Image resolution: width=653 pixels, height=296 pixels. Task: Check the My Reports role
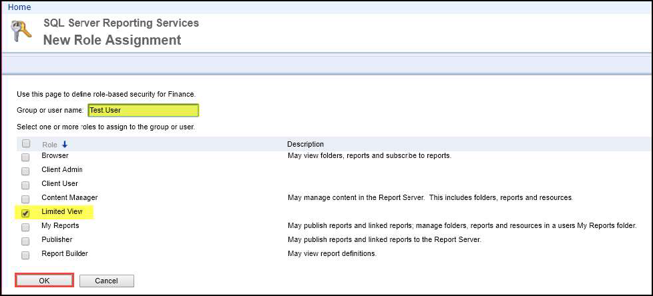(x=25, y=227)
